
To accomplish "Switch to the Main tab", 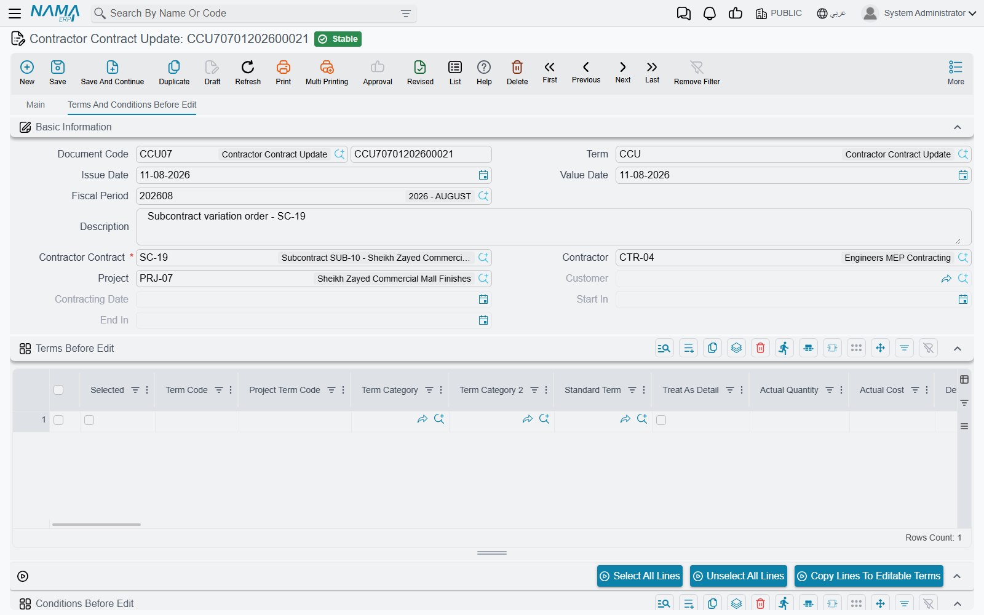I will tap(36, 105).
